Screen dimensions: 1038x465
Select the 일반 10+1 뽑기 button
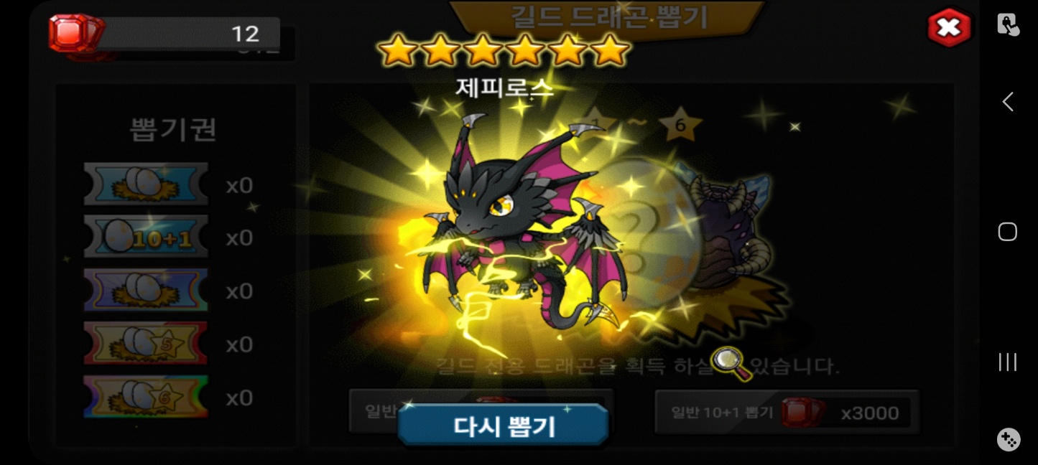tap(787, 413)
